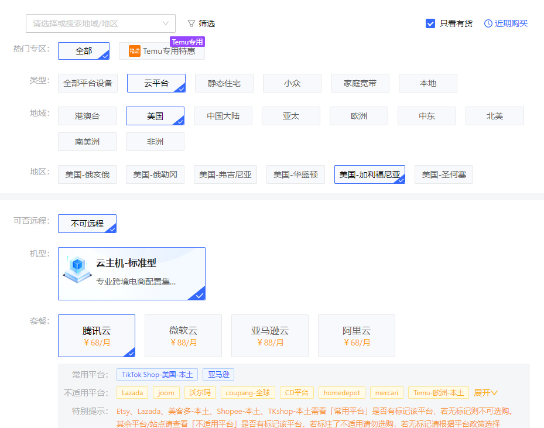Viewport: 544px width, 428px height.
Task: Select 亚太 territory
Action: (291, 116)
